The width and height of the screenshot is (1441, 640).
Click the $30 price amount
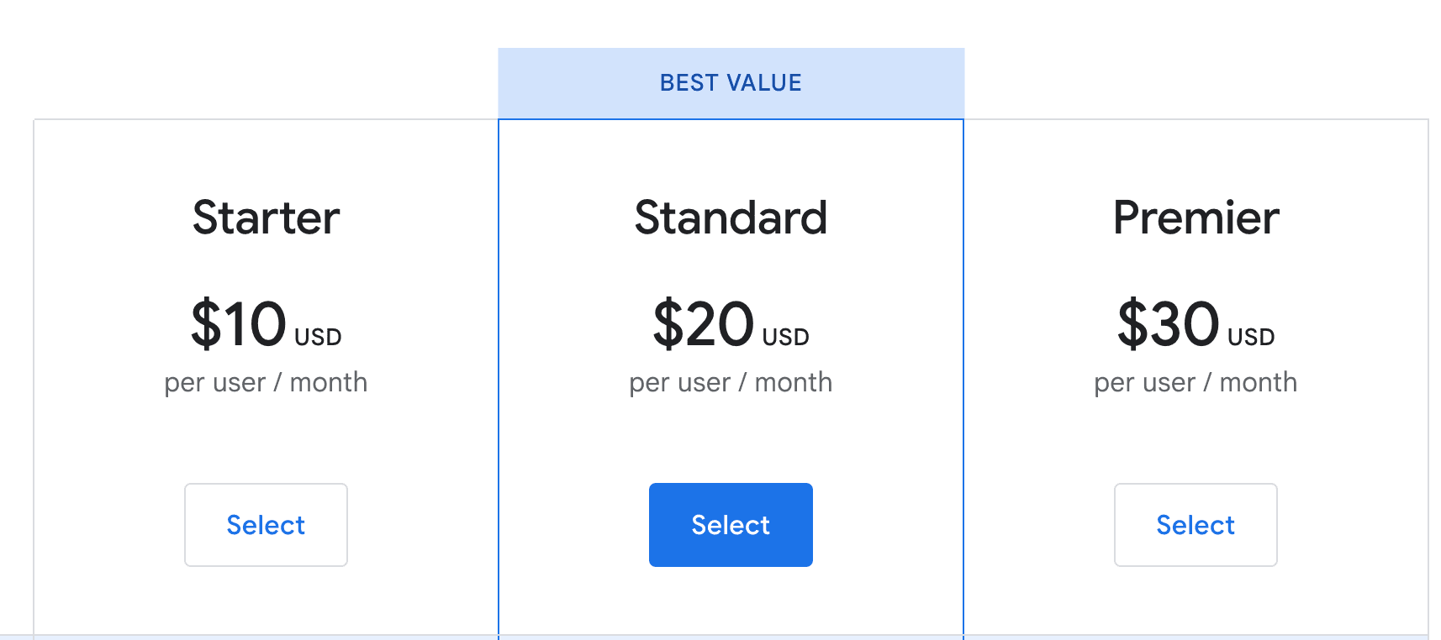[1169, 324]
